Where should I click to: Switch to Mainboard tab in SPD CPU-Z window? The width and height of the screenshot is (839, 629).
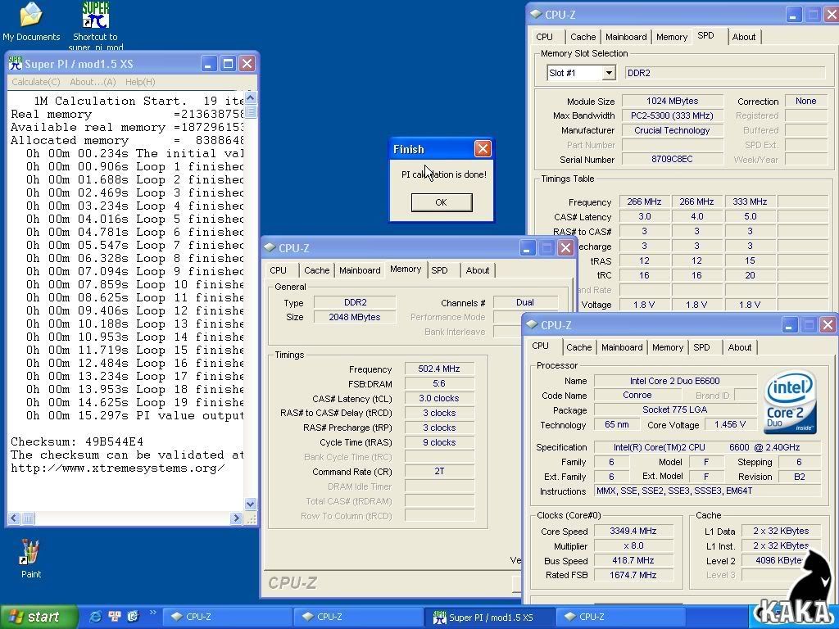pos(626,37)
